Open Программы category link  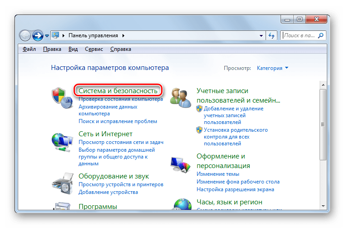pyautogui.click(x=98, y=207)
